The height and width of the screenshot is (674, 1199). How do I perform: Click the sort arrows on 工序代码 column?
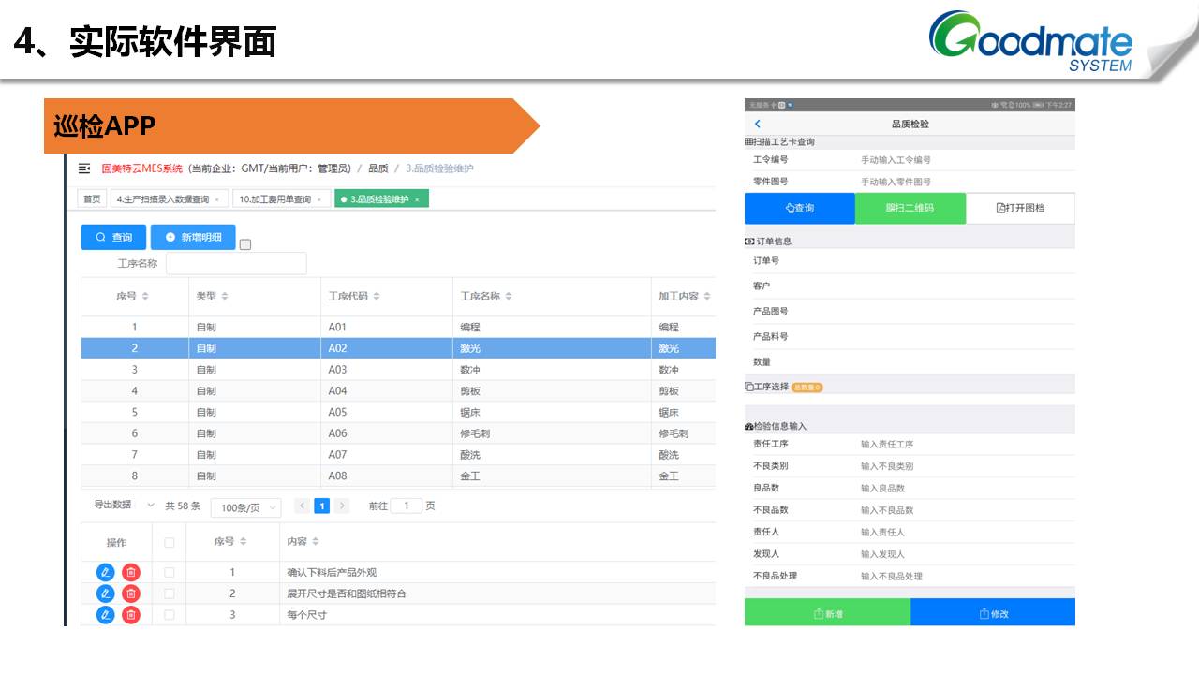377,297
